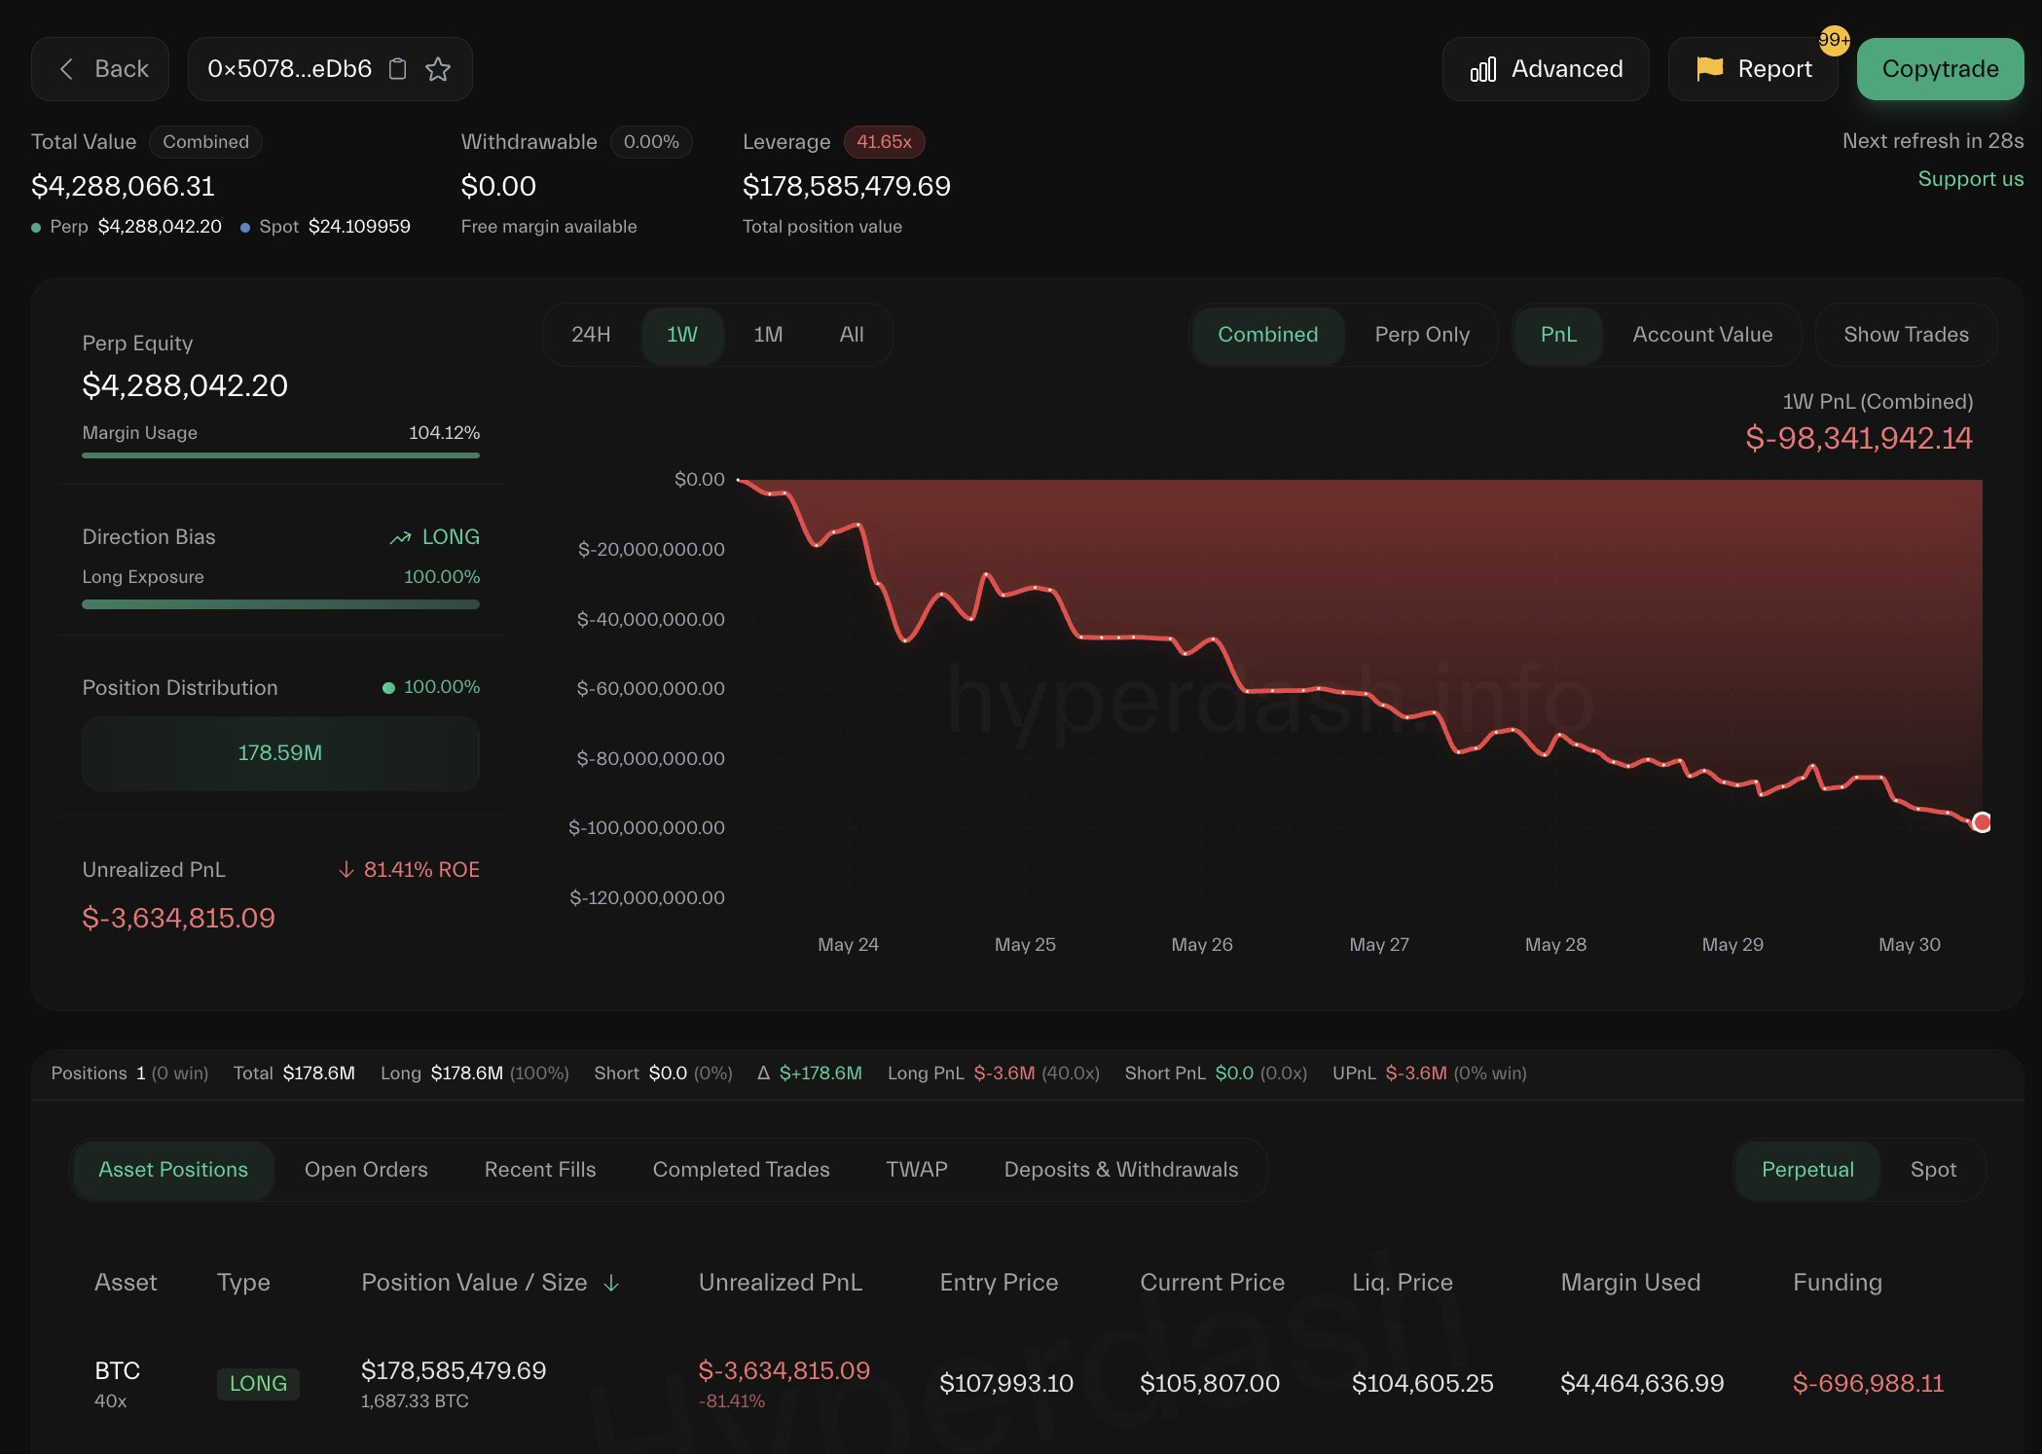Screen dimensions: 2042x1454
Task: Click the 99+ notification badge
Action: click(1834, 40)
